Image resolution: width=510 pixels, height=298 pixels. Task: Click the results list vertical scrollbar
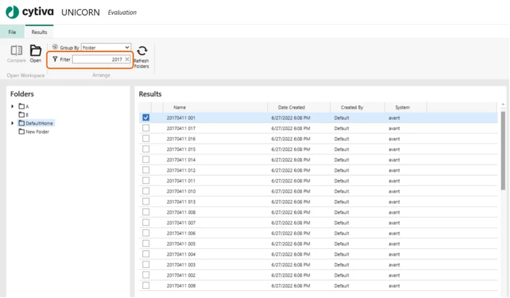[503, 150]
